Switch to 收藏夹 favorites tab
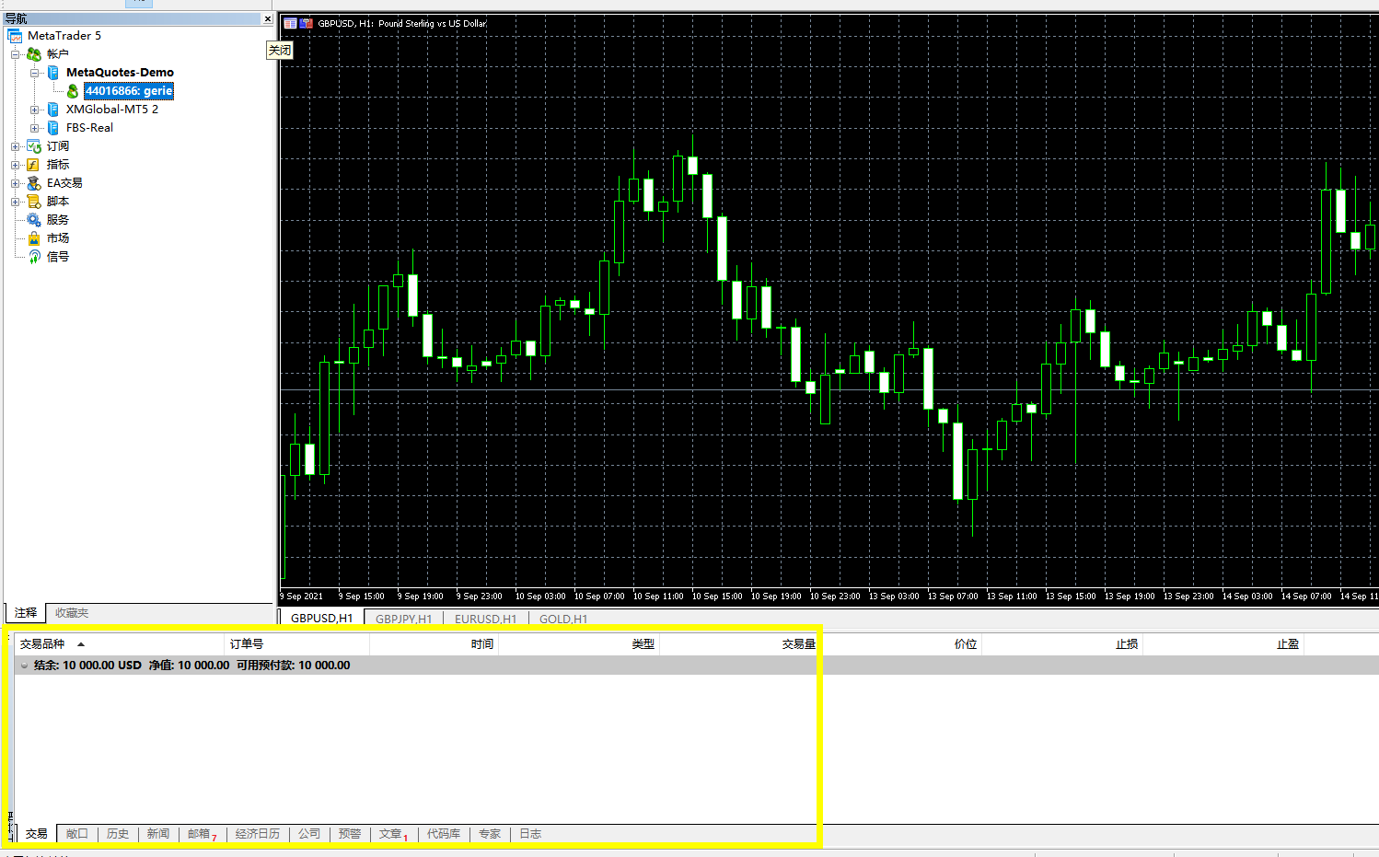This screenshot has width=1379, height=857. pyautogui.click(x=72, y=613)
